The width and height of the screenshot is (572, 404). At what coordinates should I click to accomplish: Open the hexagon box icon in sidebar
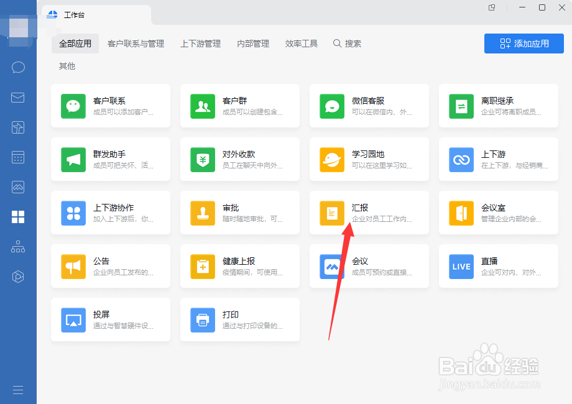(x=18, y=277)
